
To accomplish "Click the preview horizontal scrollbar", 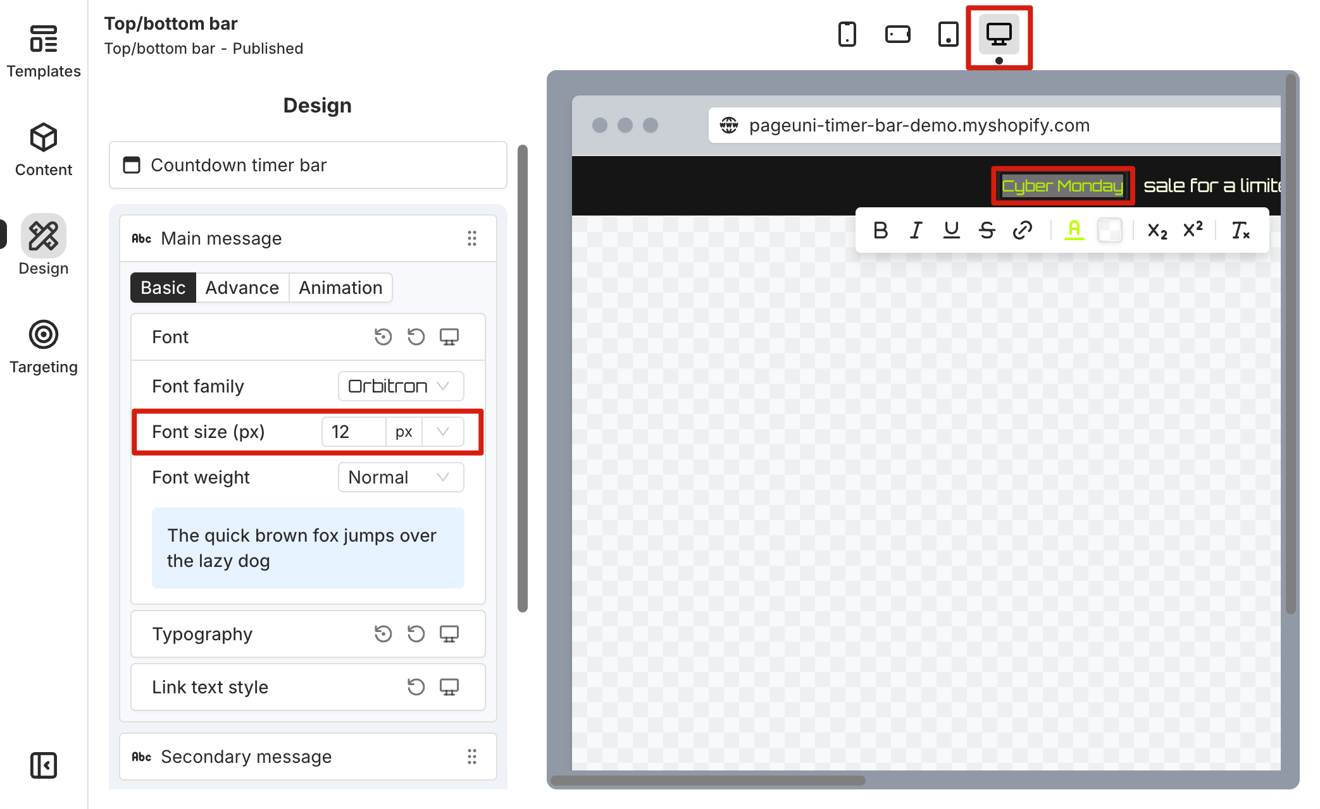I will pyautogui.click(x=707, y=781).
